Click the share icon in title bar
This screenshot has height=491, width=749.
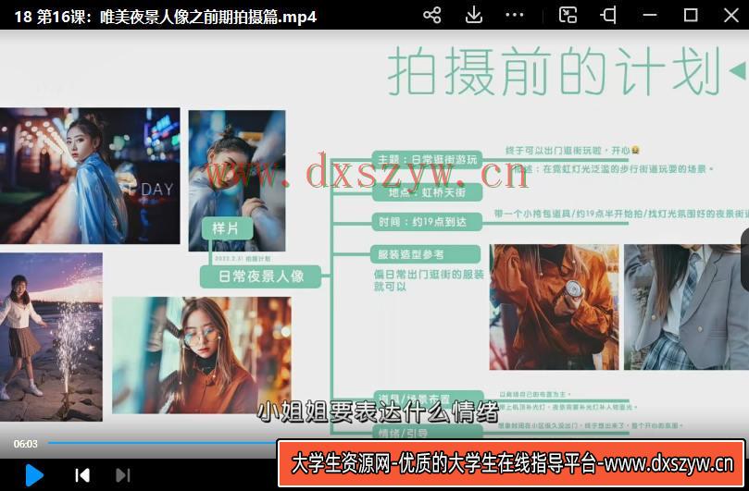[431, 16]
